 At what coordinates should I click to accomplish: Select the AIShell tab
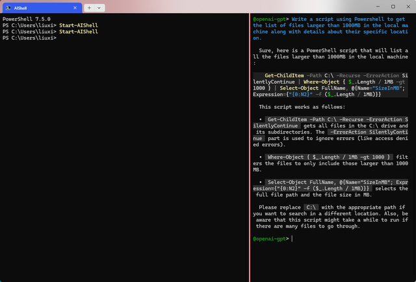click(x=42, y=8)
